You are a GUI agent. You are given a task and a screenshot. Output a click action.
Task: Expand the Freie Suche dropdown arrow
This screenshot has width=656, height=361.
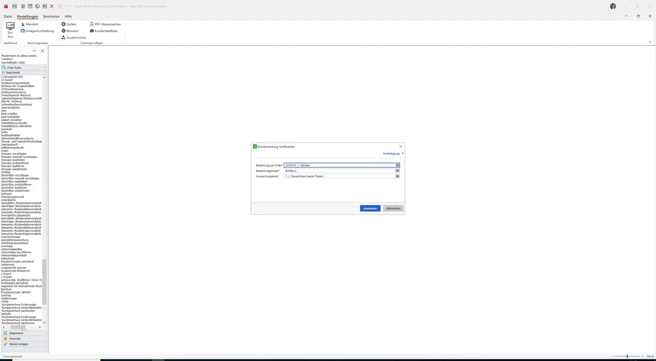tap(45, 67)
